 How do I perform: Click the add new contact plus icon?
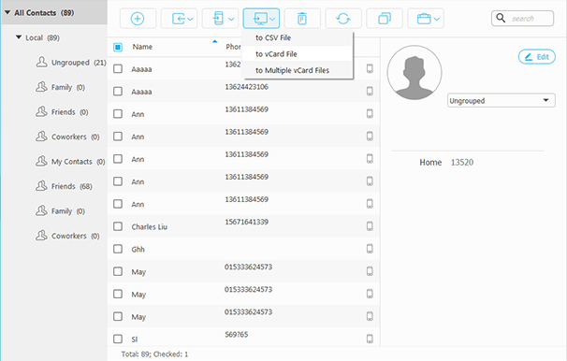[138, 19]
